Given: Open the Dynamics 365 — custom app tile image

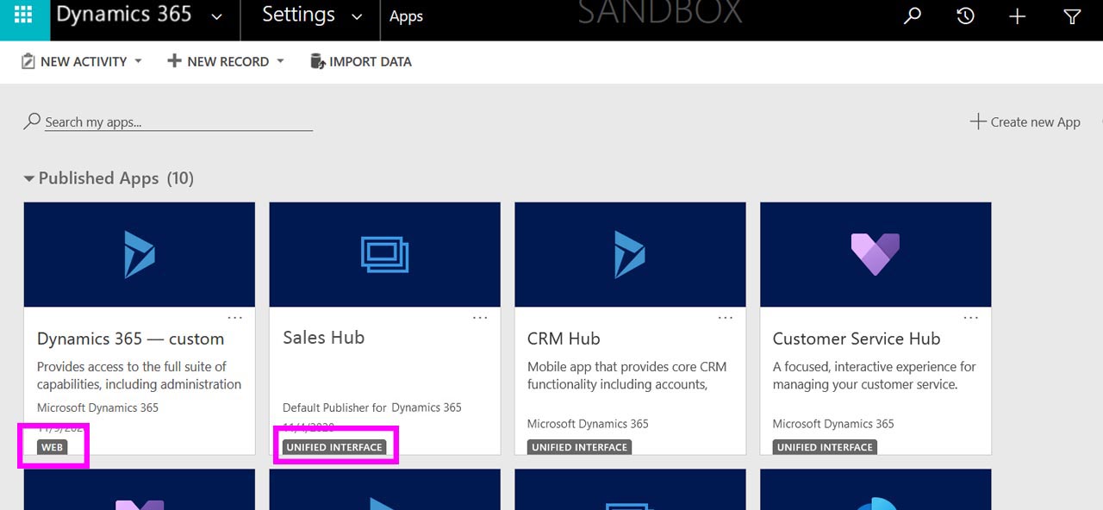Looking at the screenshot, I should coord(140,254).
